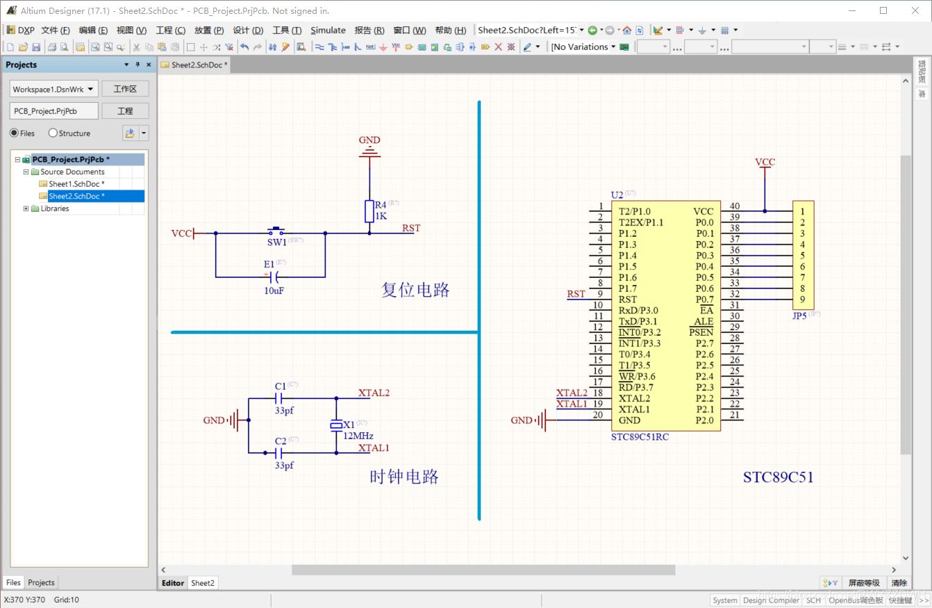This screenshot has width=932, height=608.
Task: Switch to the Files panel tab
Action: [x=14, y=582]
